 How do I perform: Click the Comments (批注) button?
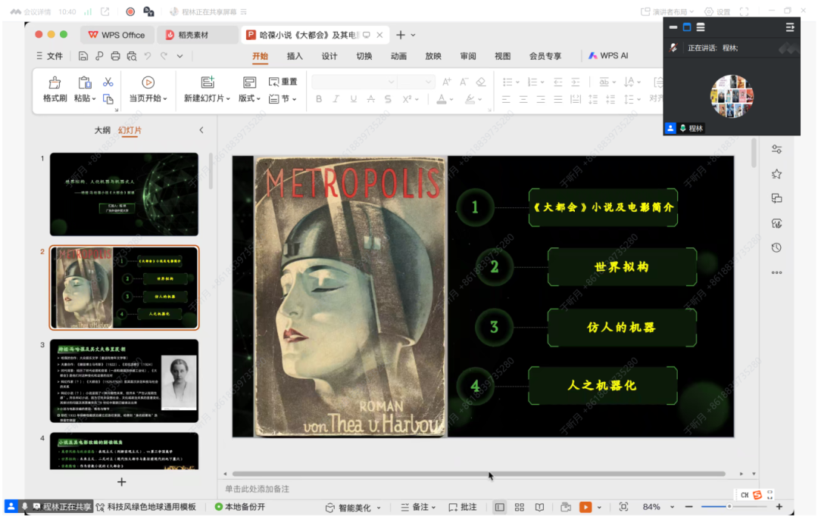point(463,507)
